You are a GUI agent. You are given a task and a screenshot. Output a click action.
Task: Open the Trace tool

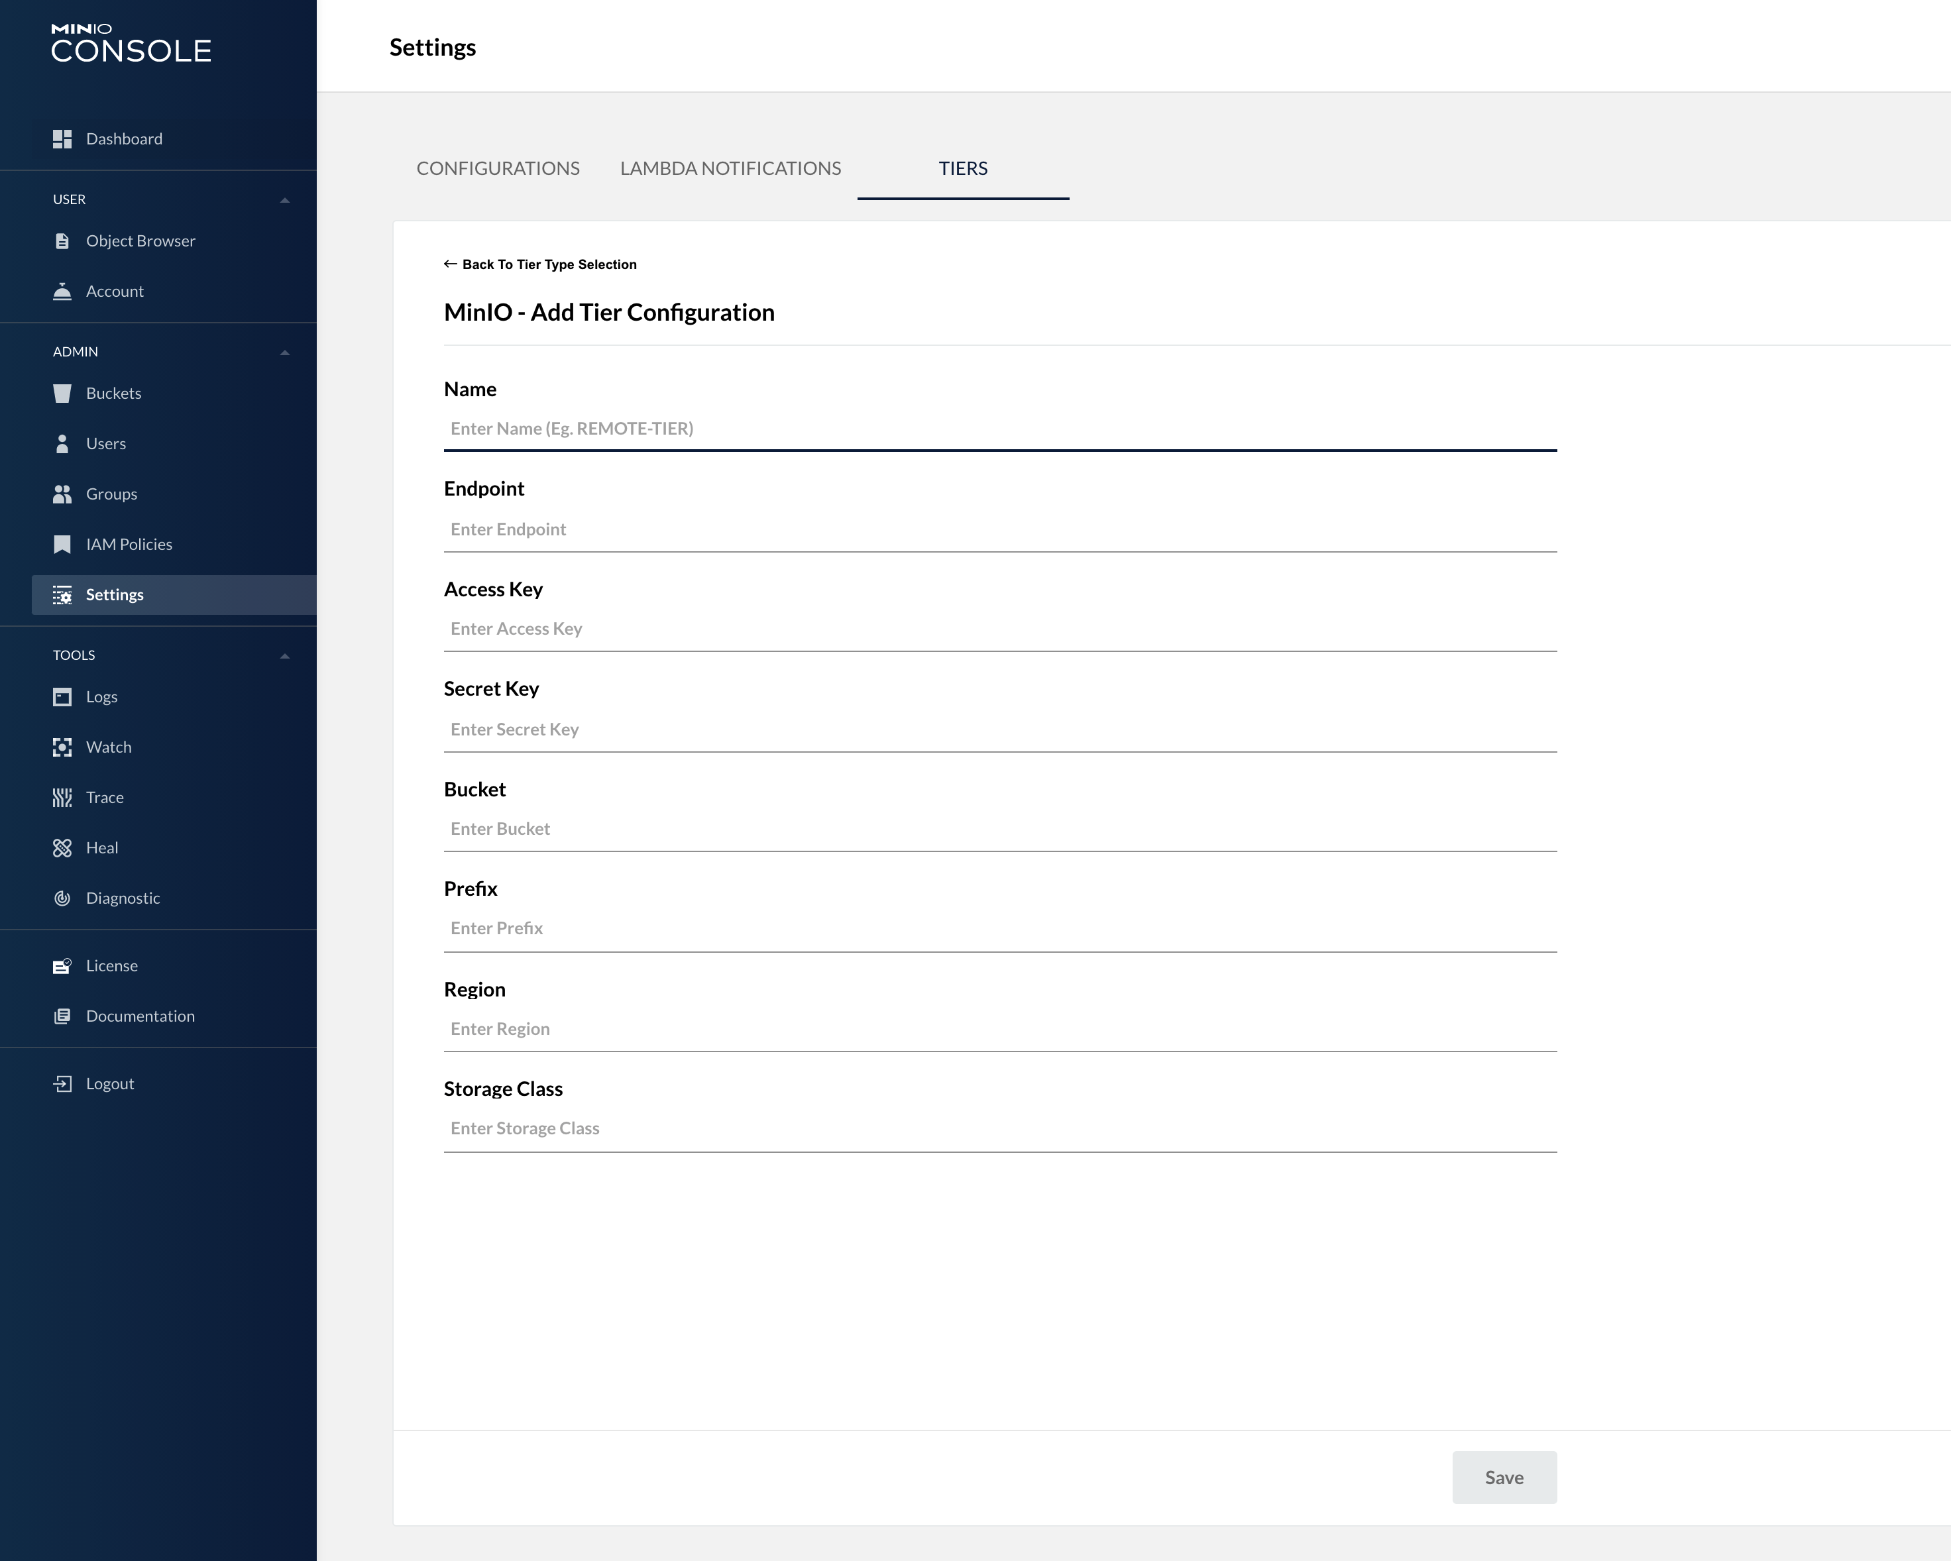coord(174,797)
